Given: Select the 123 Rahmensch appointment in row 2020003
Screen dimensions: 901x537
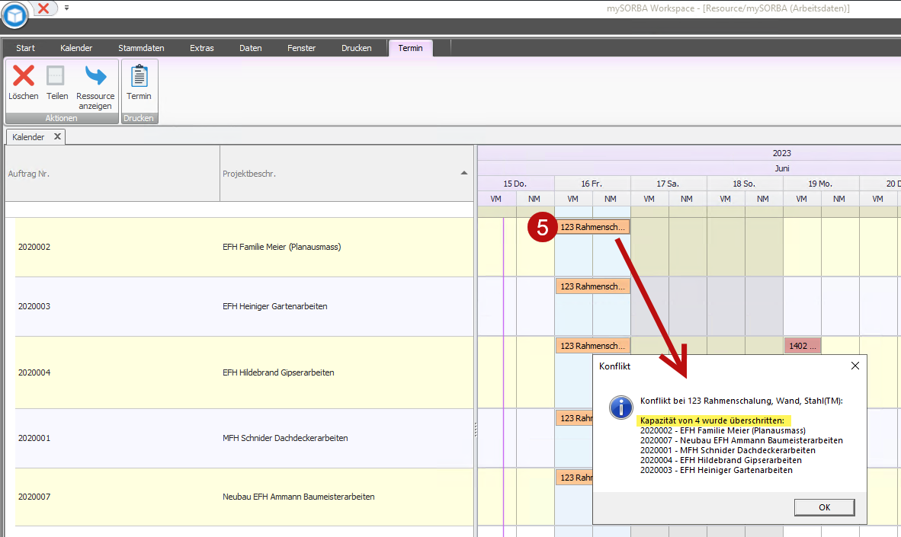Looking at the screenshot, I should pos(592,286).
